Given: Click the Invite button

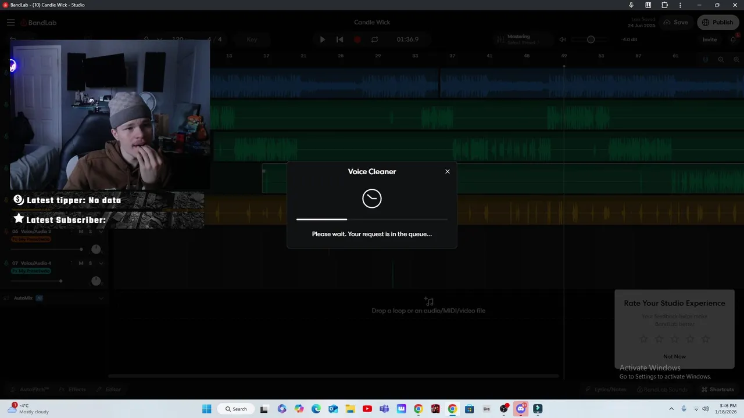Looking at the screenshot, I should coord(710,39).
